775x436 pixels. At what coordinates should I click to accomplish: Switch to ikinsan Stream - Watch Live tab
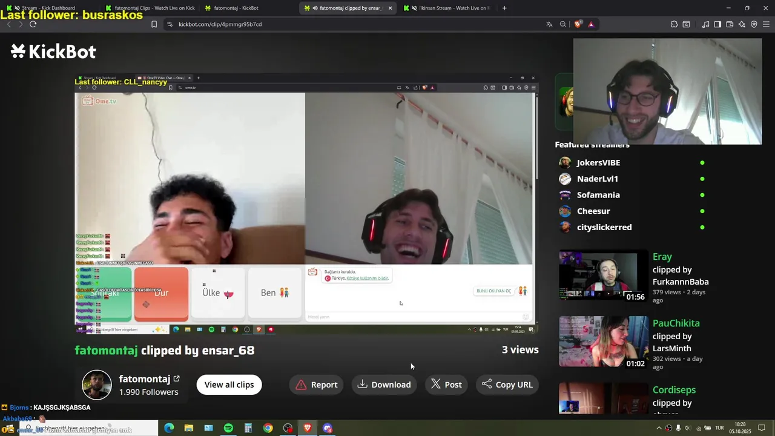(447, 8)
